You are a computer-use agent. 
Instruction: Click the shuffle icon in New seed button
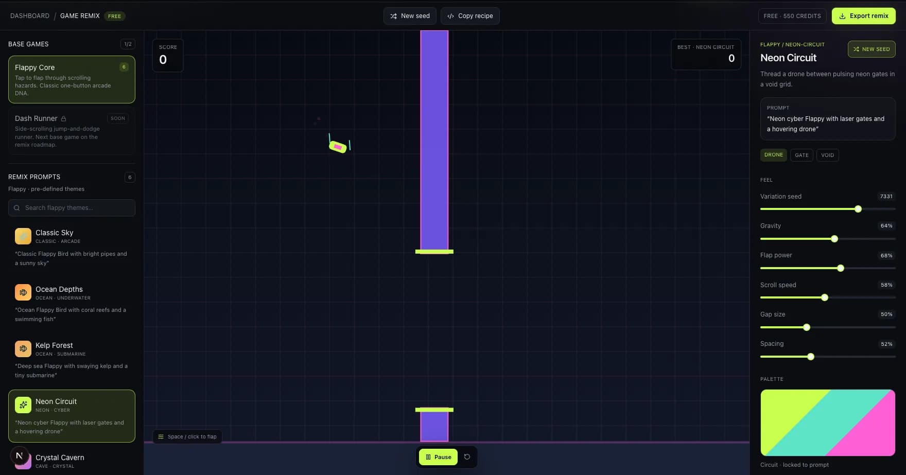[394, 16]
